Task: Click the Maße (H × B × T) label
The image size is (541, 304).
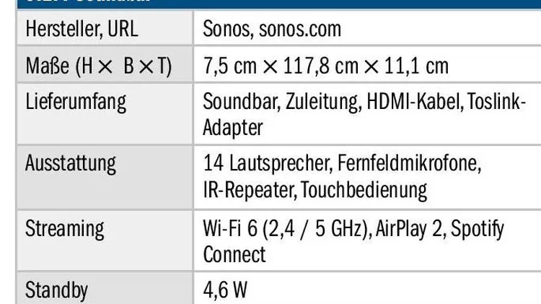Action: 98,66
